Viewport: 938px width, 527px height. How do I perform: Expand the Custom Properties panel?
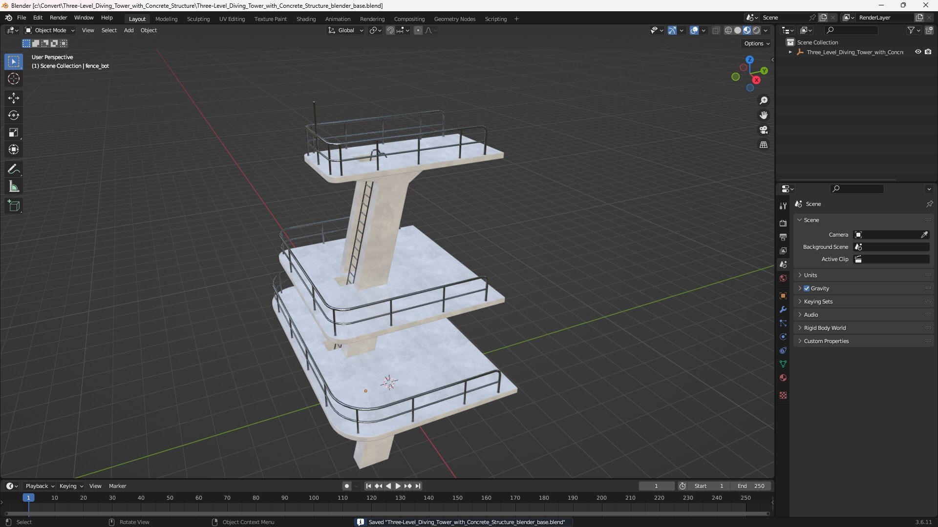863,341
